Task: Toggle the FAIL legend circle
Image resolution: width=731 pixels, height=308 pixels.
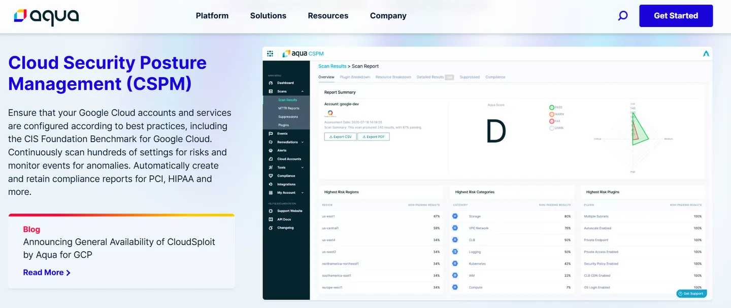Action: pos(551,121)
